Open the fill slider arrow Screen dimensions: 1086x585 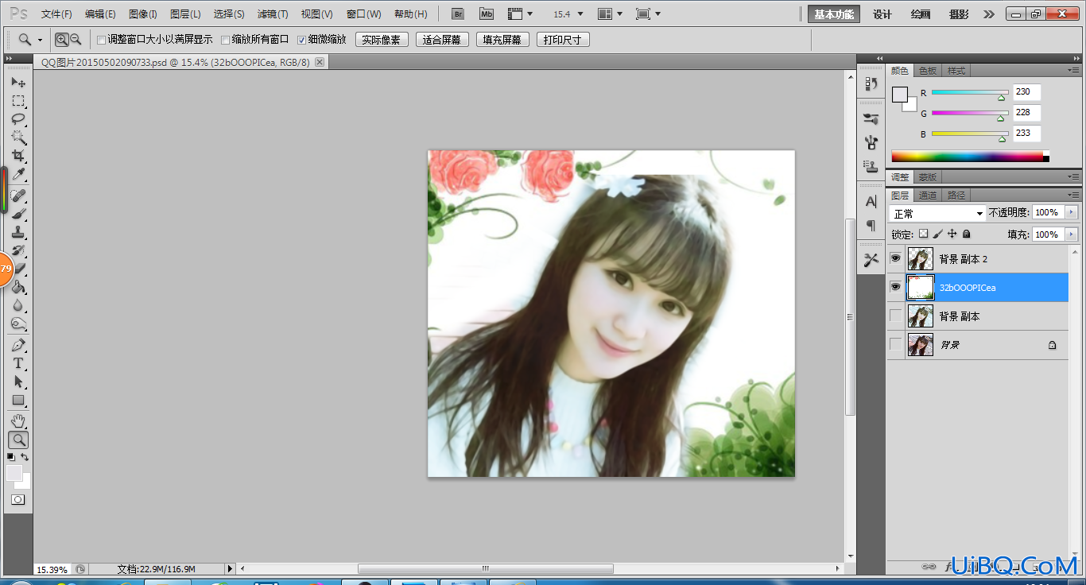click(1071, 234)
